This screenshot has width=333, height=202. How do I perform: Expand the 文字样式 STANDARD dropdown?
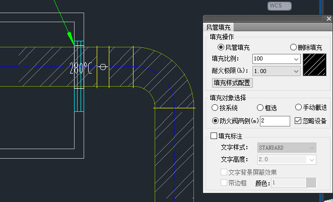[312, 148]
